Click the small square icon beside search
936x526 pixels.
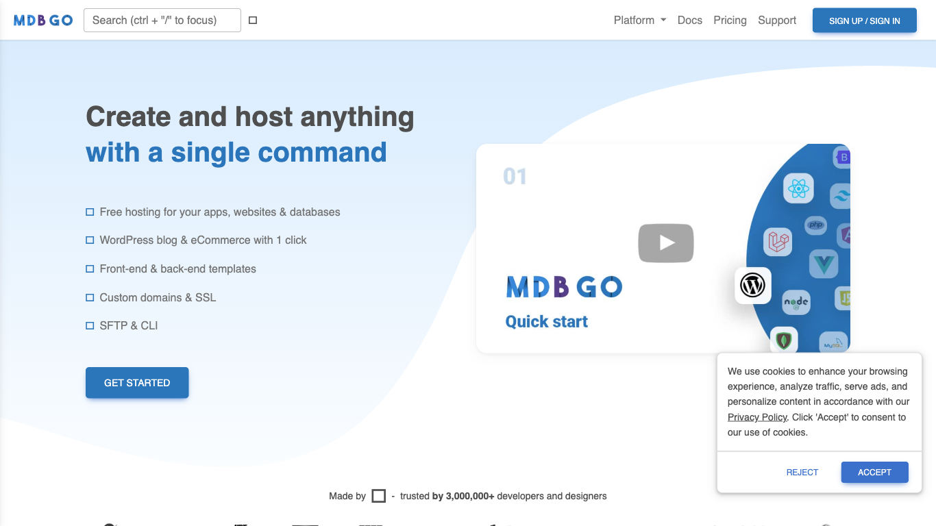point(253,21)
